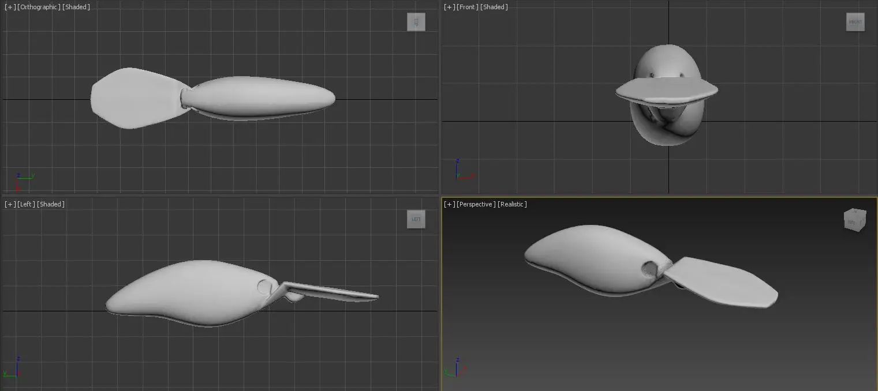Screen dimensions: 878x391
Task: Click the FRONT face ViewCube
Action: [855, 22]
